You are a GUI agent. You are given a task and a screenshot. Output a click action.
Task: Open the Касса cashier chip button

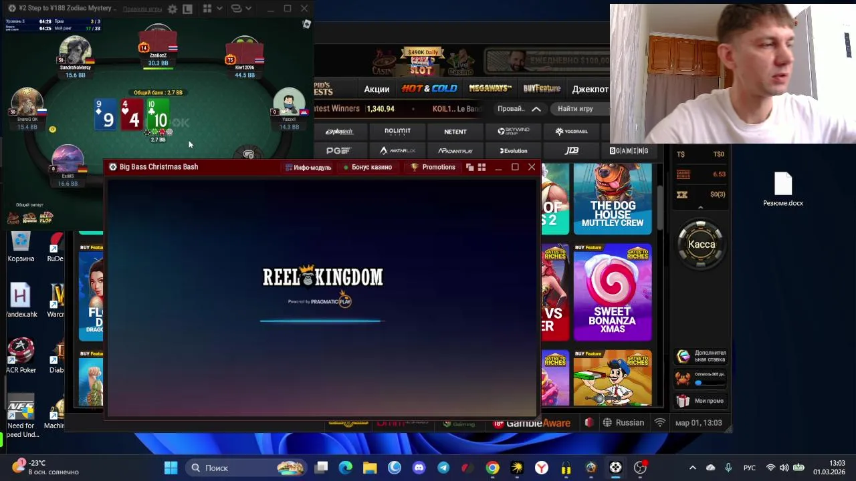coord(702,245)
